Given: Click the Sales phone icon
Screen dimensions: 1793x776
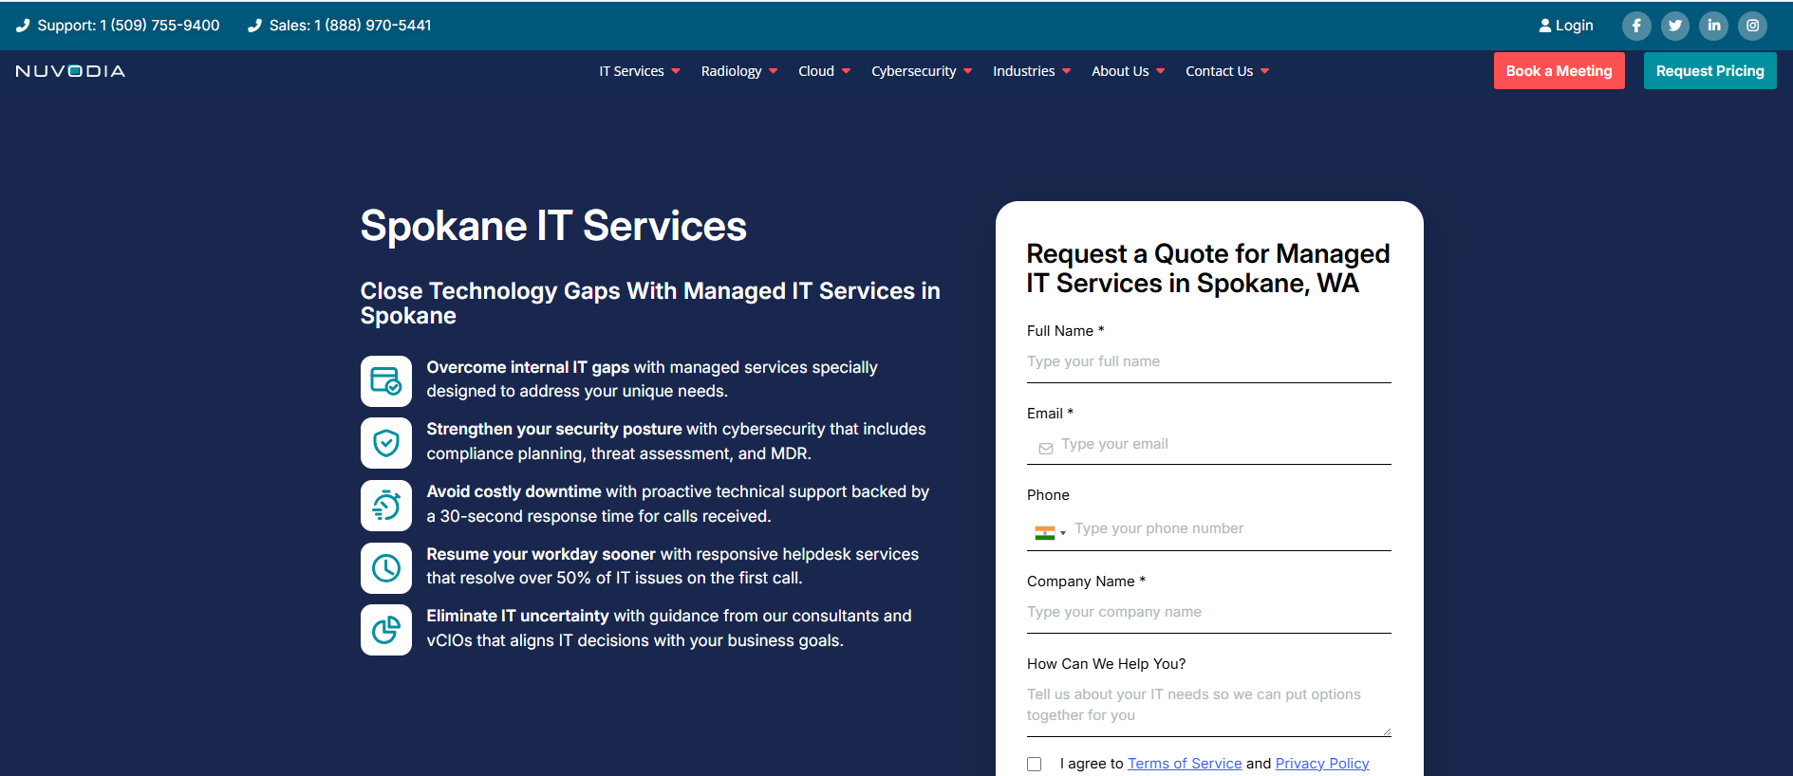Looking at the screenshot, I should pos(254,26).
